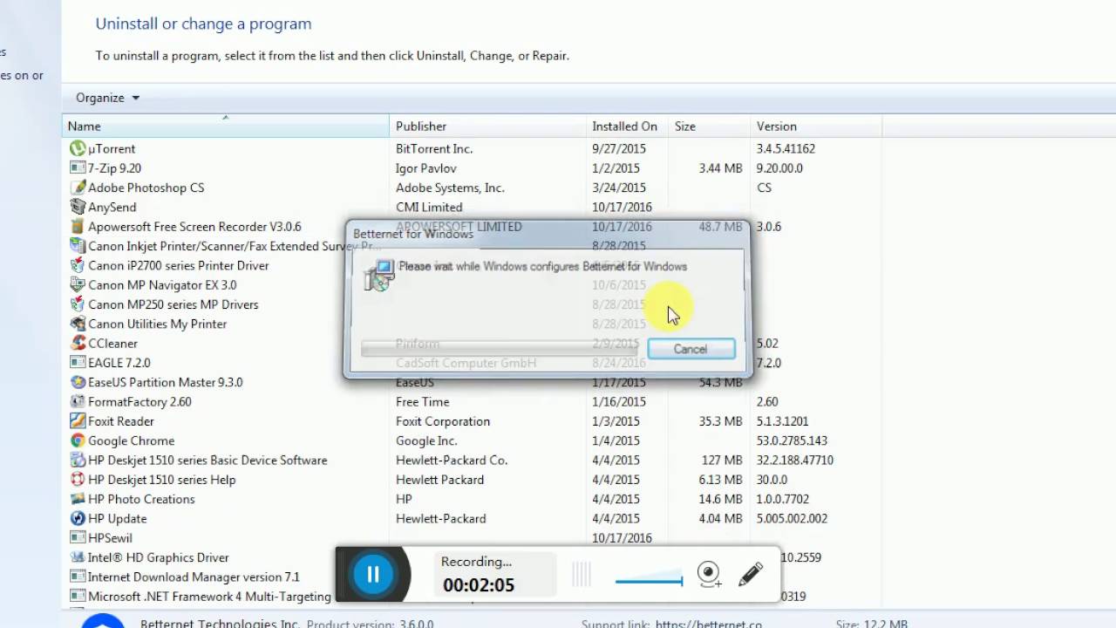Click the Betternet for Windows dialog title
The image size is (1116, 628).
coord(413,234)
